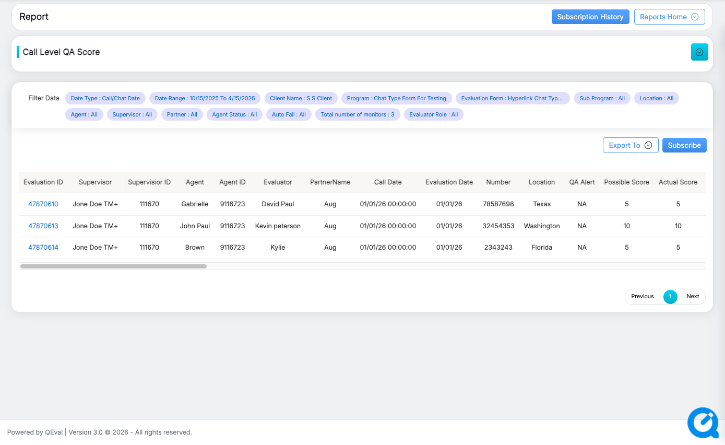The width and height of the screenshot is (725, 445).
Task: Click the horizontal table scrollbar
Action: (x=113, y=266)
